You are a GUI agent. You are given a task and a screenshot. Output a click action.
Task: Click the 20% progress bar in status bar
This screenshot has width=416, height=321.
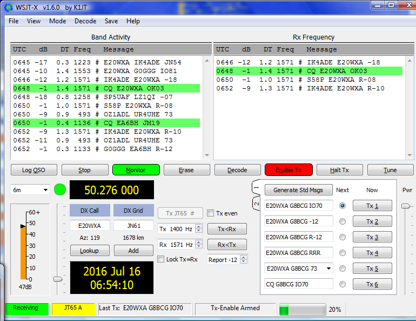tap(303, 310)
